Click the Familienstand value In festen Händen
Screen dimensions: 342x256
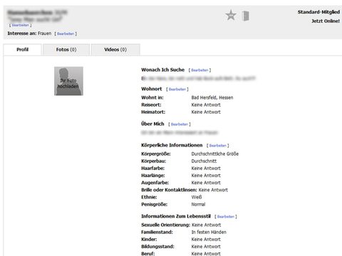tap(209, 232)
